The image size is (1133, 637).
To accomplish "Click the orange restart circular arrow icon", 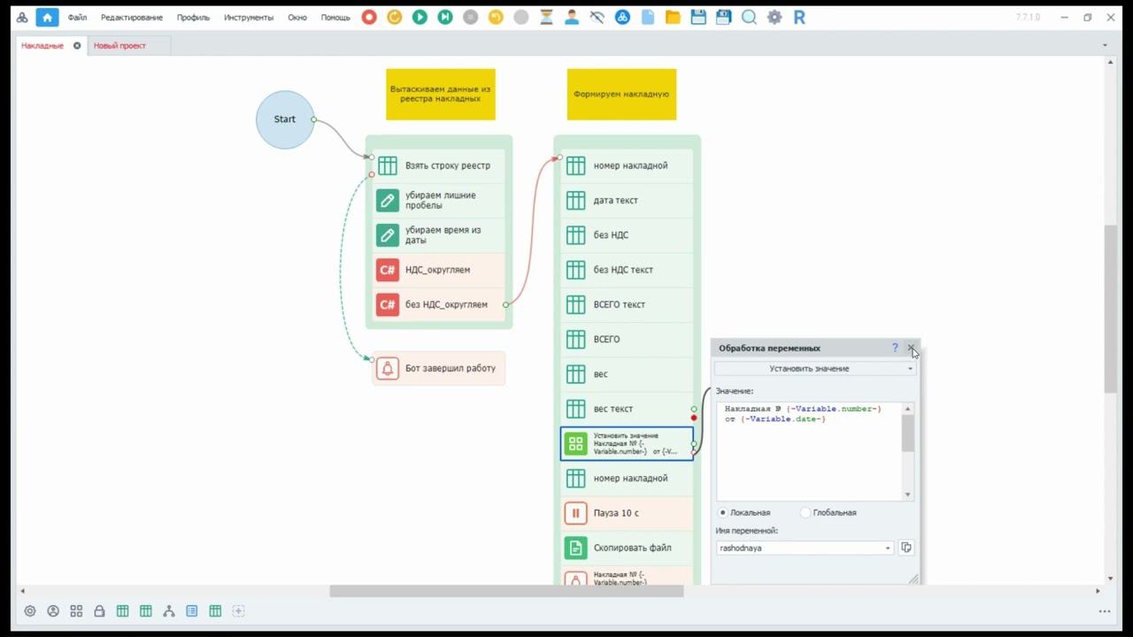I will click(395, 17).
